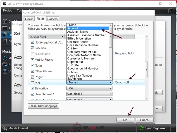Click the Mobile Internet icon

(5, 128)
